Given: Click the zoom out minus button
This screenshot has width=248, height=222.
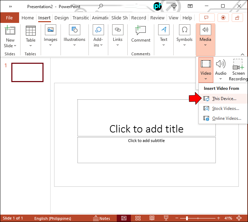Looking at the screenshot, I should tap(177, 218).
